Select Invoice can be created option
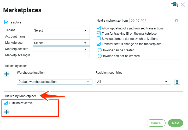This screenshot has width=188, height=130. pos(99,50)
